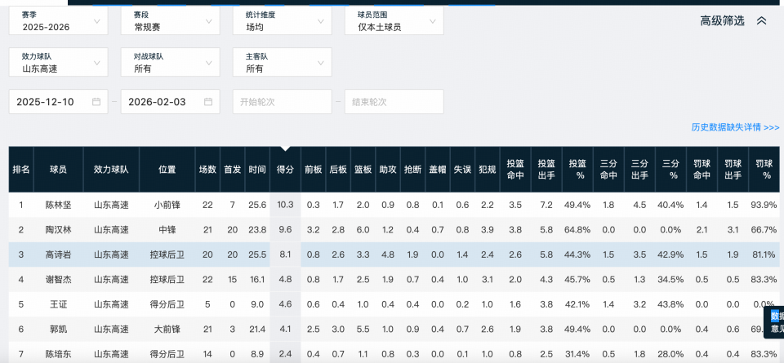The height and width of the screenshot is (363, 784).
Task: Sort by the 三分命中 column header
Action: pyautogui.click(x=608, y=170)
